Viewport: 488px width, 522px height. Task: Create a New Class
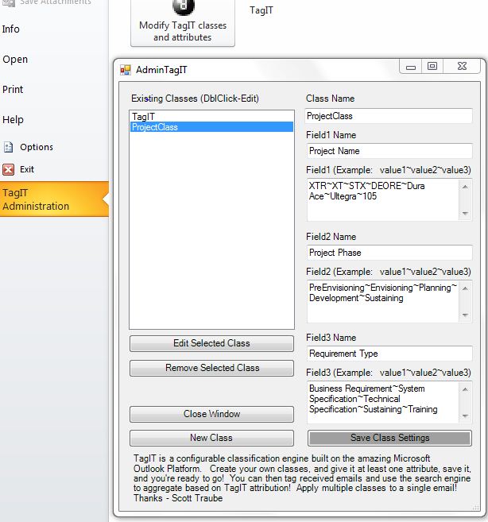pos(211,438)
